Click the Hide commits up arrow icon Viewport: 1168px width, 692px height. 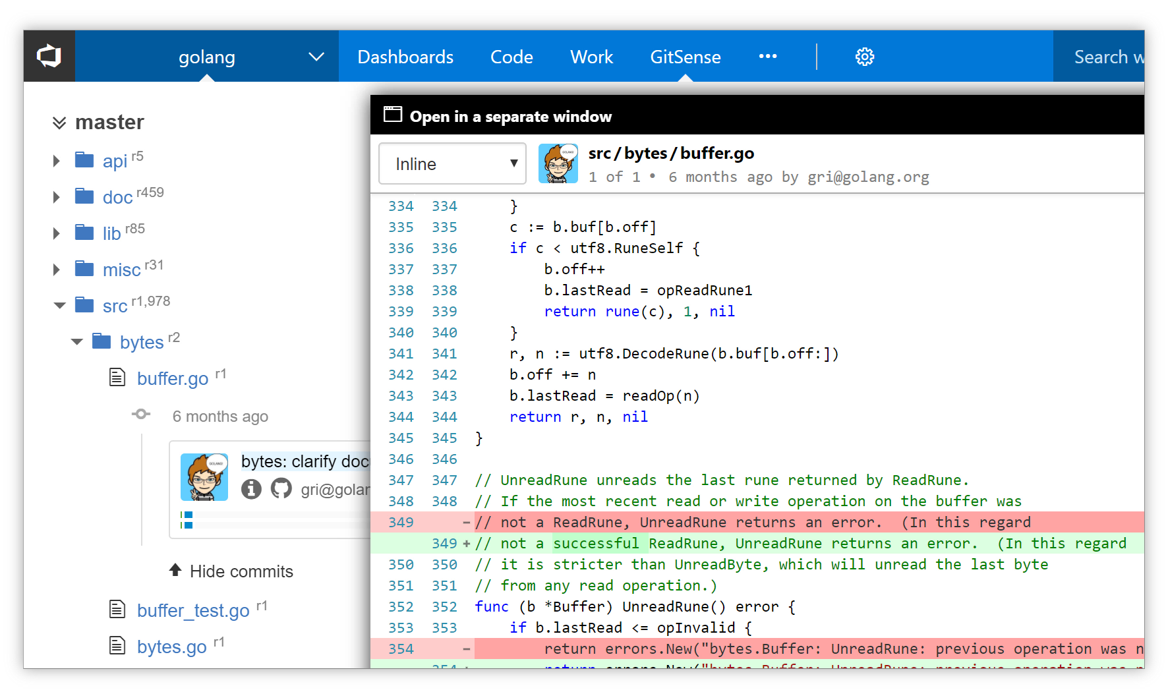coord(175,569)
